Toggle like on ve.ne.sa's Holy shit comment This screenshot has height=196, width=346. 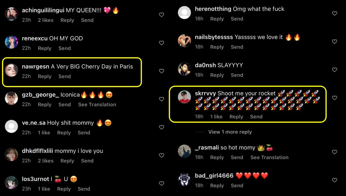[x=162, y=127]
